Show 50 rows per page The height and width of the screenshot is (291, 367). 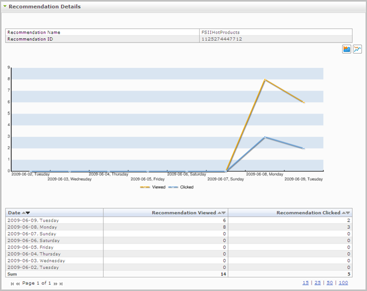pyautogui.click(x=330, y=283)
